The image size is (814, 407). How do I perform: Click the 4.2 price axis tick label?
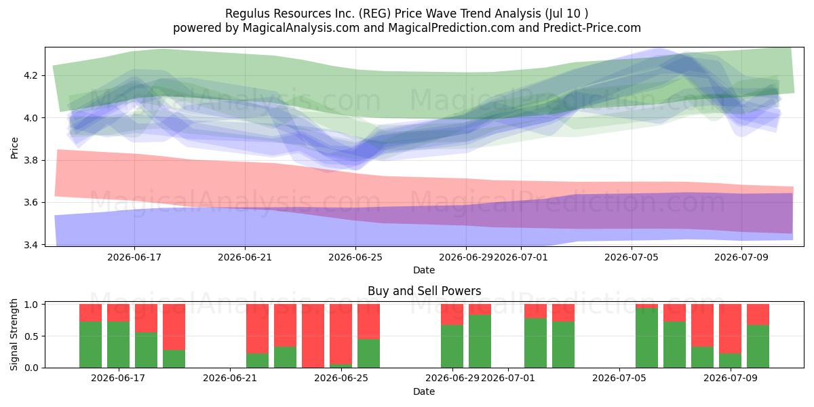pyautogui.click(x=33, y=75)
